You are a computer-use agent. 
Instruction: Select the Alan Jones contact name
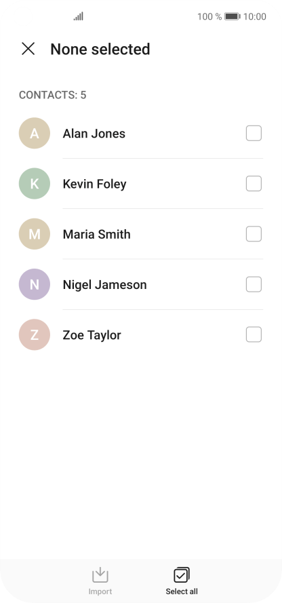[x=94, y=134]
